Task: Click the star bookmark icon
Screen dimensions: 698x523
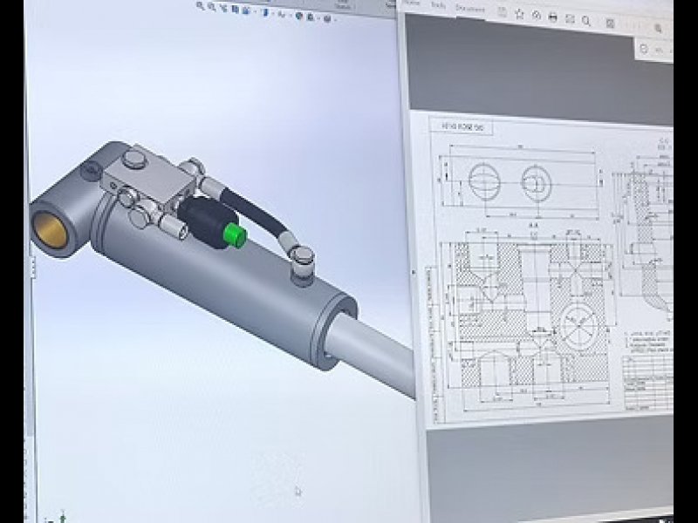Action: tap(520, 14)
